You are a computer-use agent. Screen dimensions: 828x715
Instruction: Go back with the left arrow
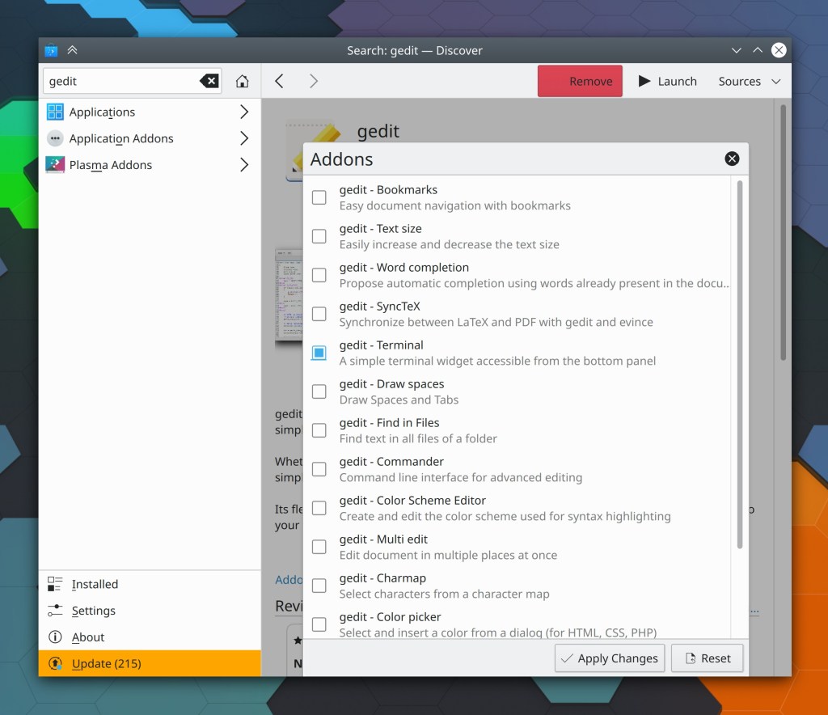pyautogui.click(x=279, y=81)
